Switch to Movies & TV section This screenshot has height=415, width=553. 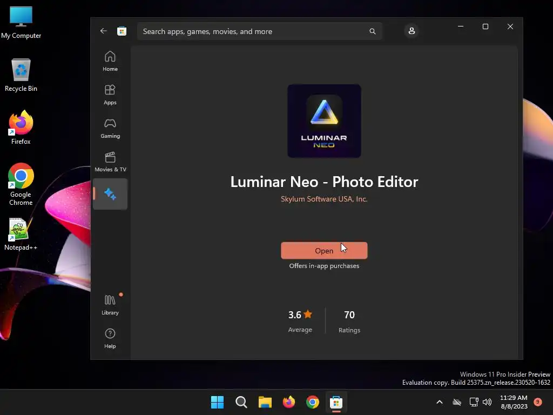pyautogui.click(x=110, y=162)
